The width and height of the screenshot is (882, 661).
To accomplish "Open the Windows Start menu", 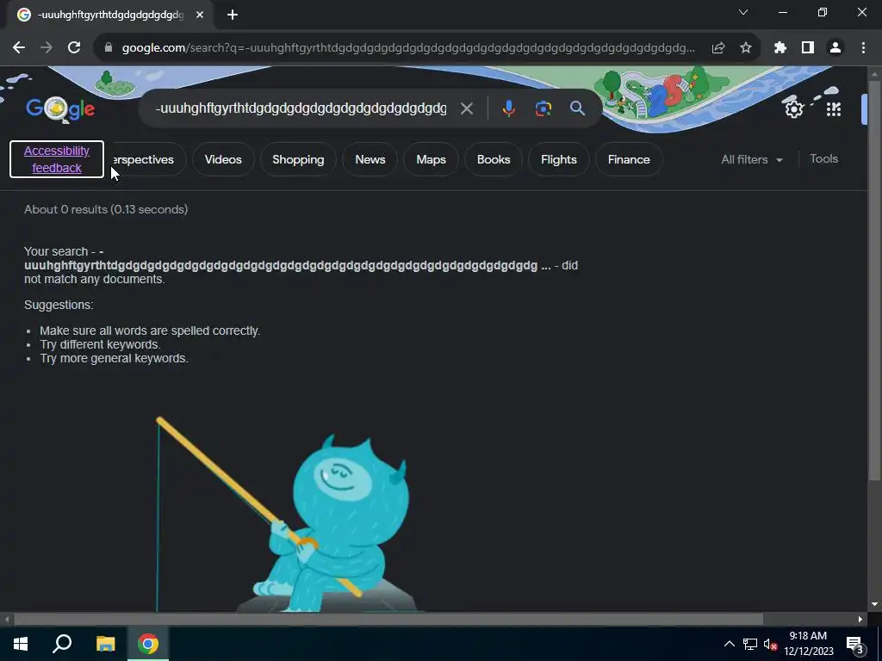I will click(21, 644).
